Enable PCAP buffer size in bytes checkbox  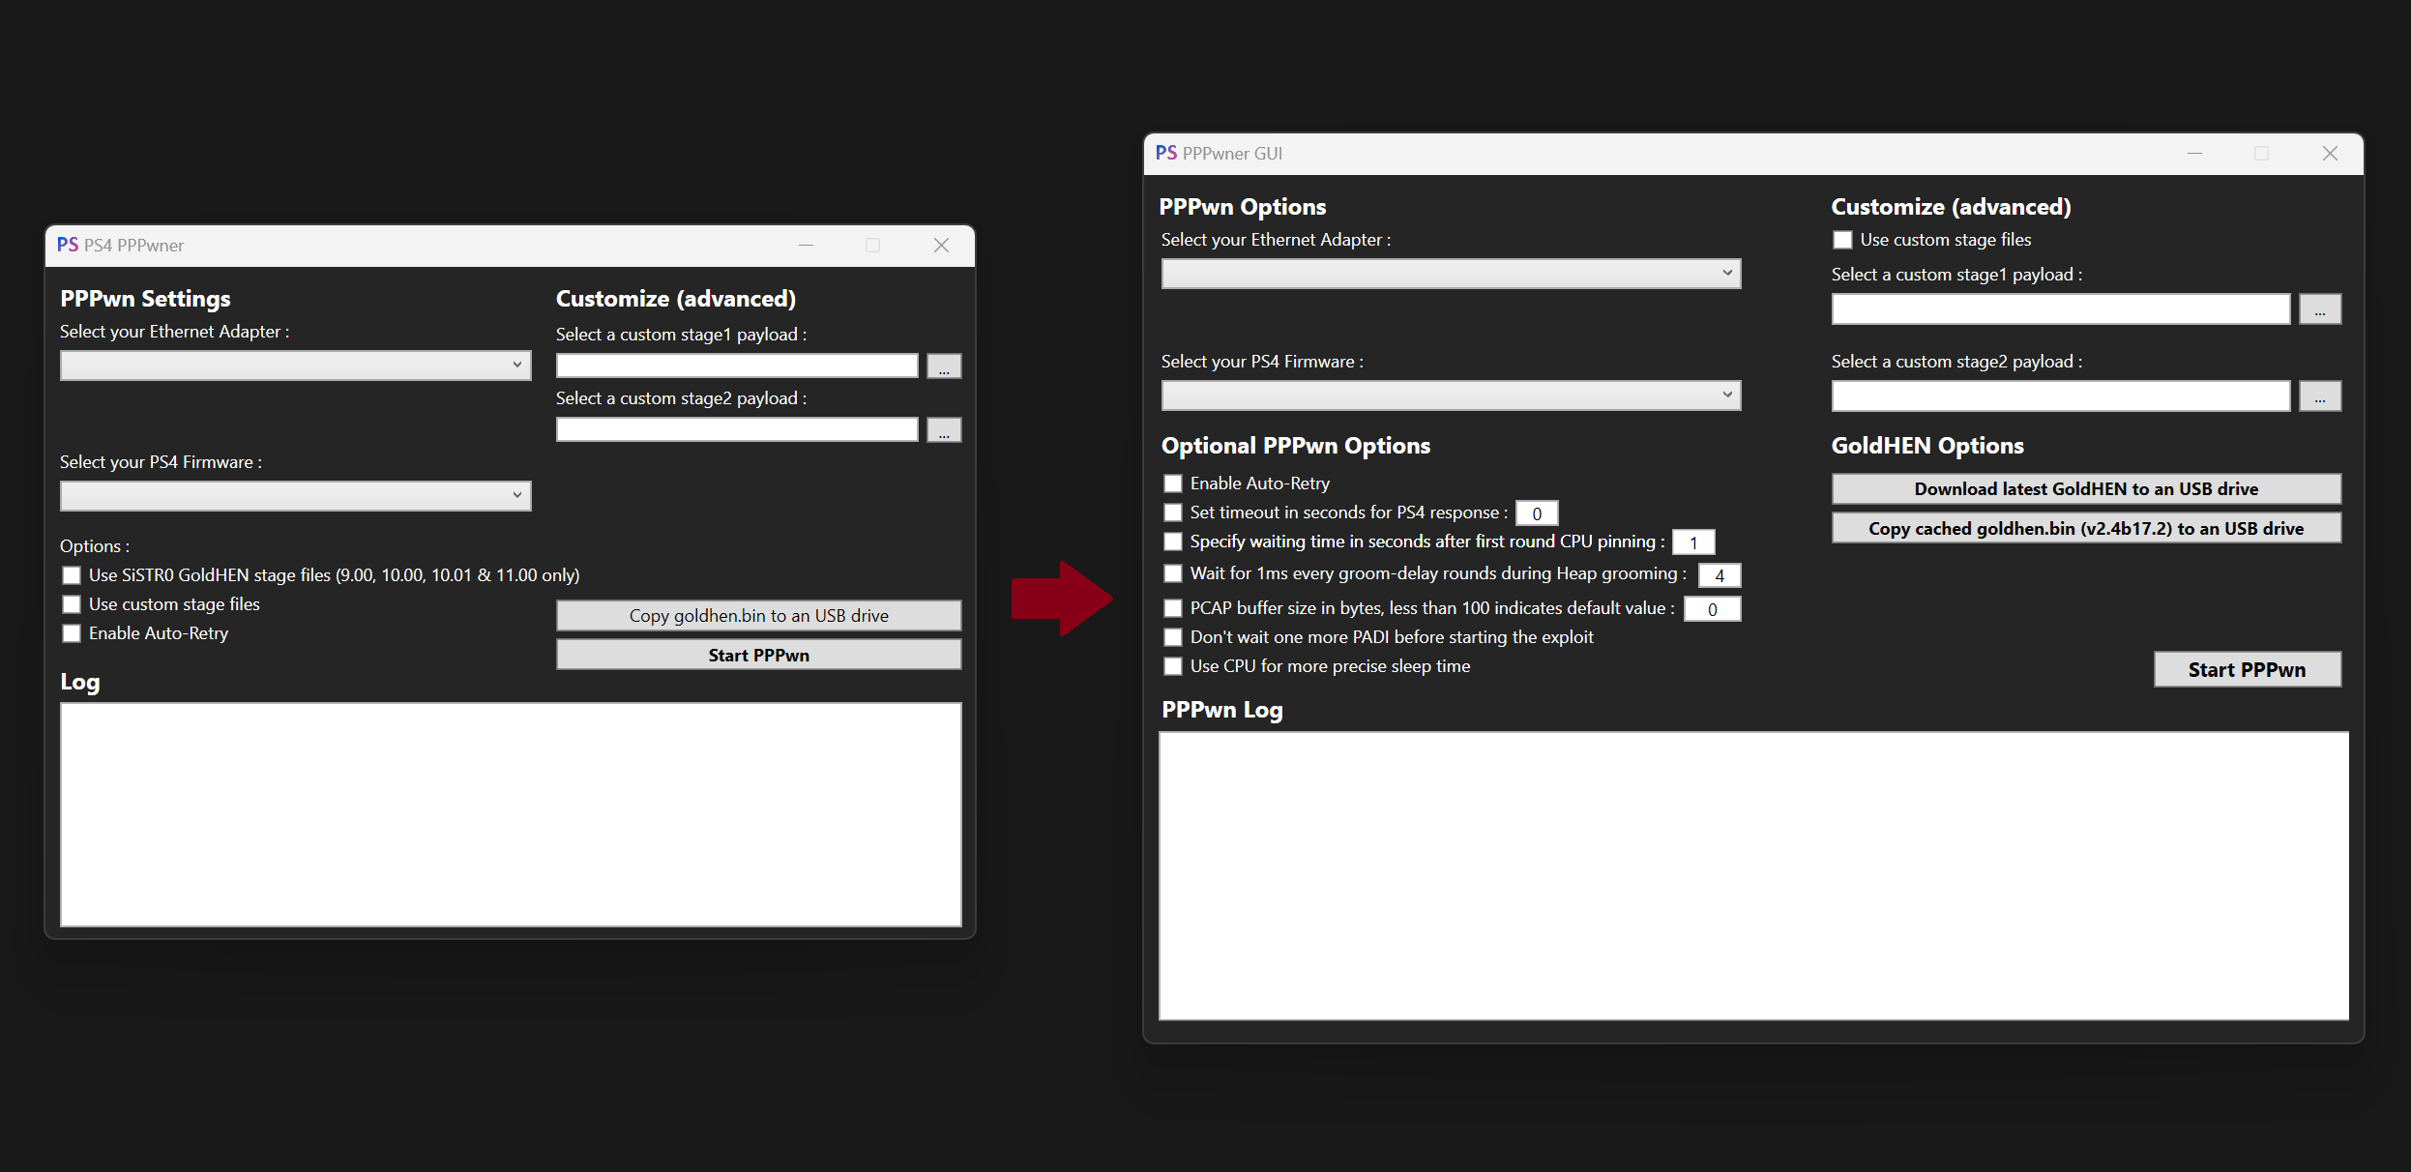(x=1173, y=608)
